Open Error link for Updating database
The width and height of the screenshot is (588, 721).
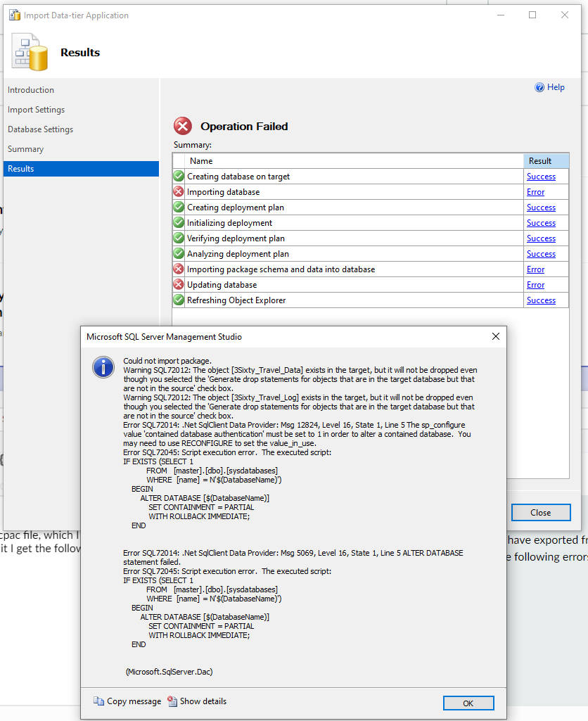tap(535, 285)
